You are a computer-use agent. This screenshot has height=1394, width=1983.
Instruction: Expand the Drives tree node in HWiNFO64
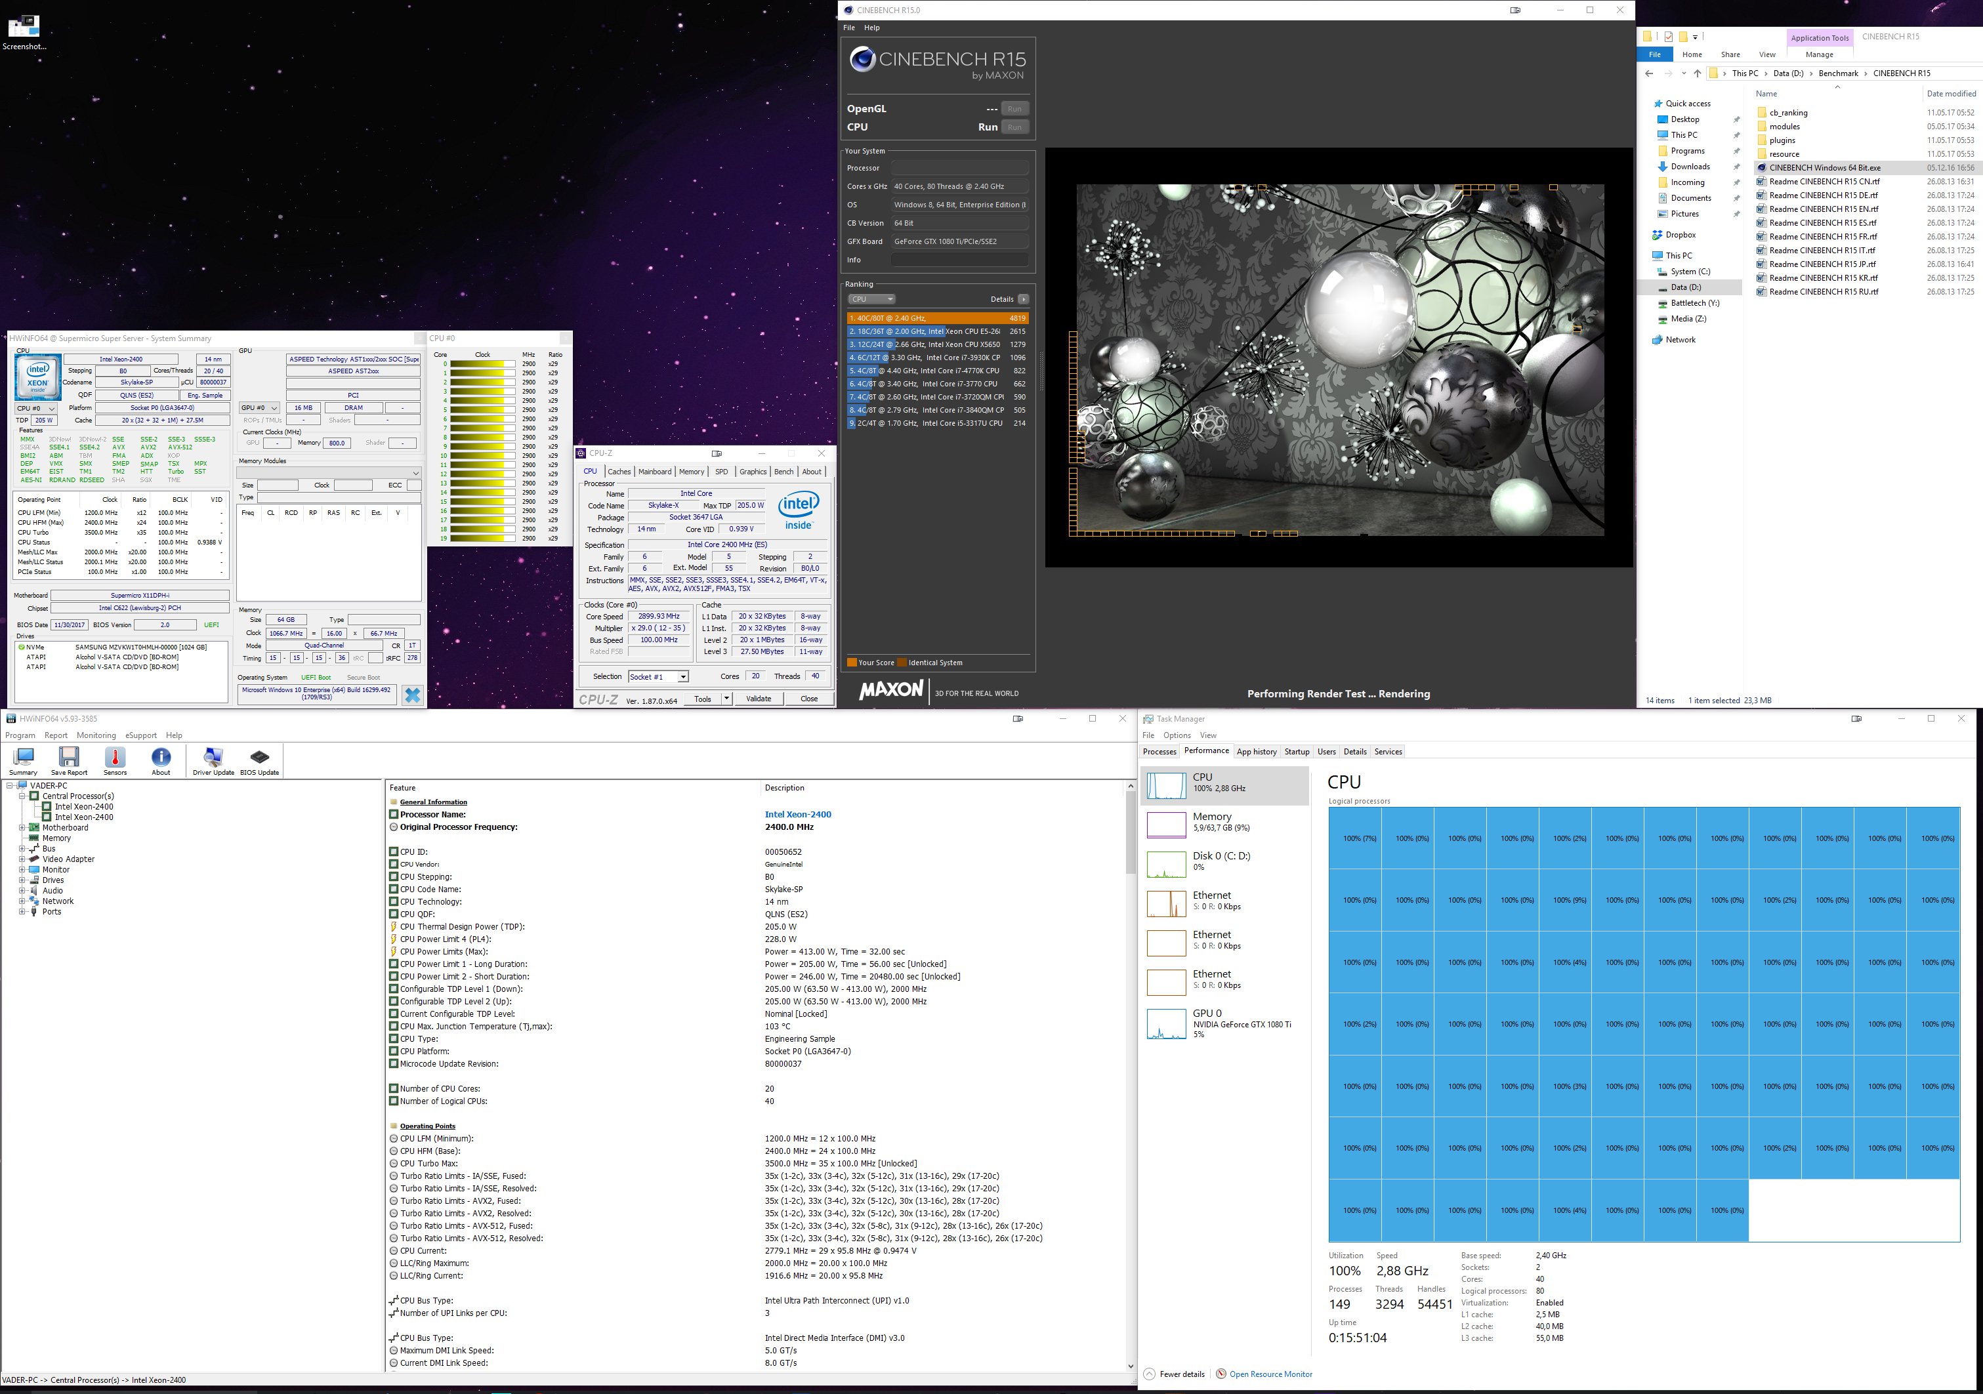coord(22,880)
